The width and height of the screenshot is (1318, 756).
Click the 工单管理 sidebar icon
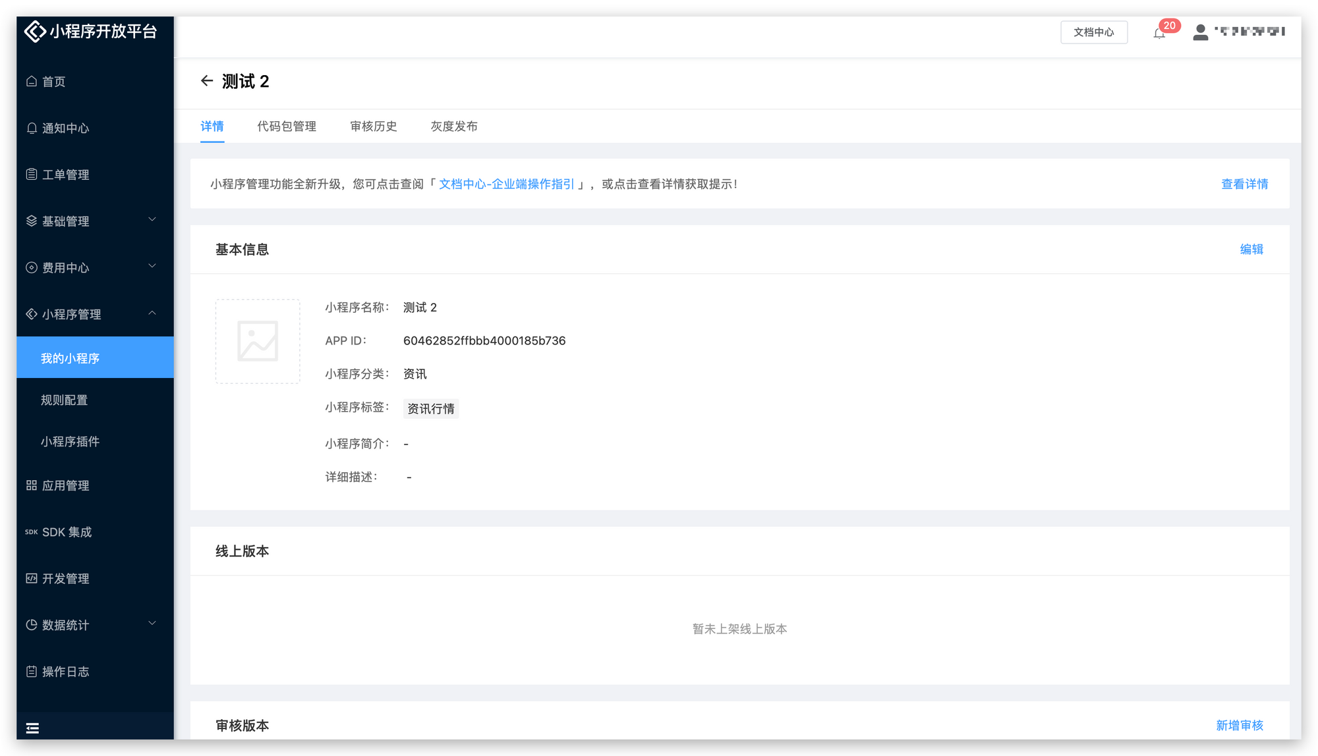coord(32,175)
